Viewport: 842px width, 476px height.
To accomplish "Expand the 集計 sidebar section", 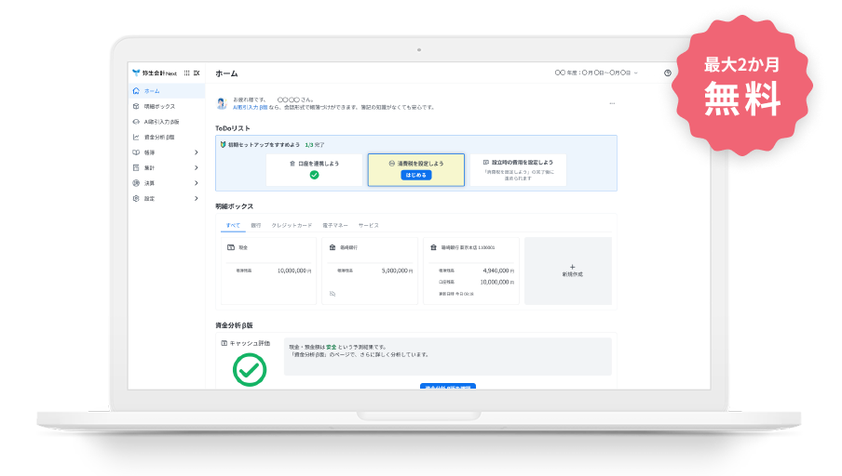I will [x=196, y=167].
